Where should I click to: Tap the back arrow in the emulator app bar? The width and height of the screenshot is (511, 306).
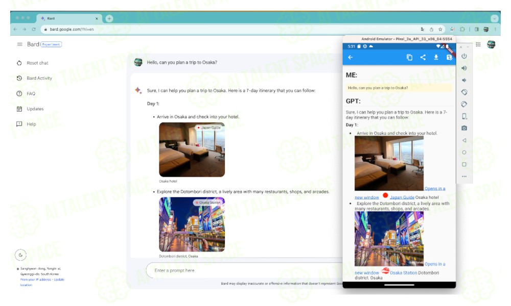point(351,57)
